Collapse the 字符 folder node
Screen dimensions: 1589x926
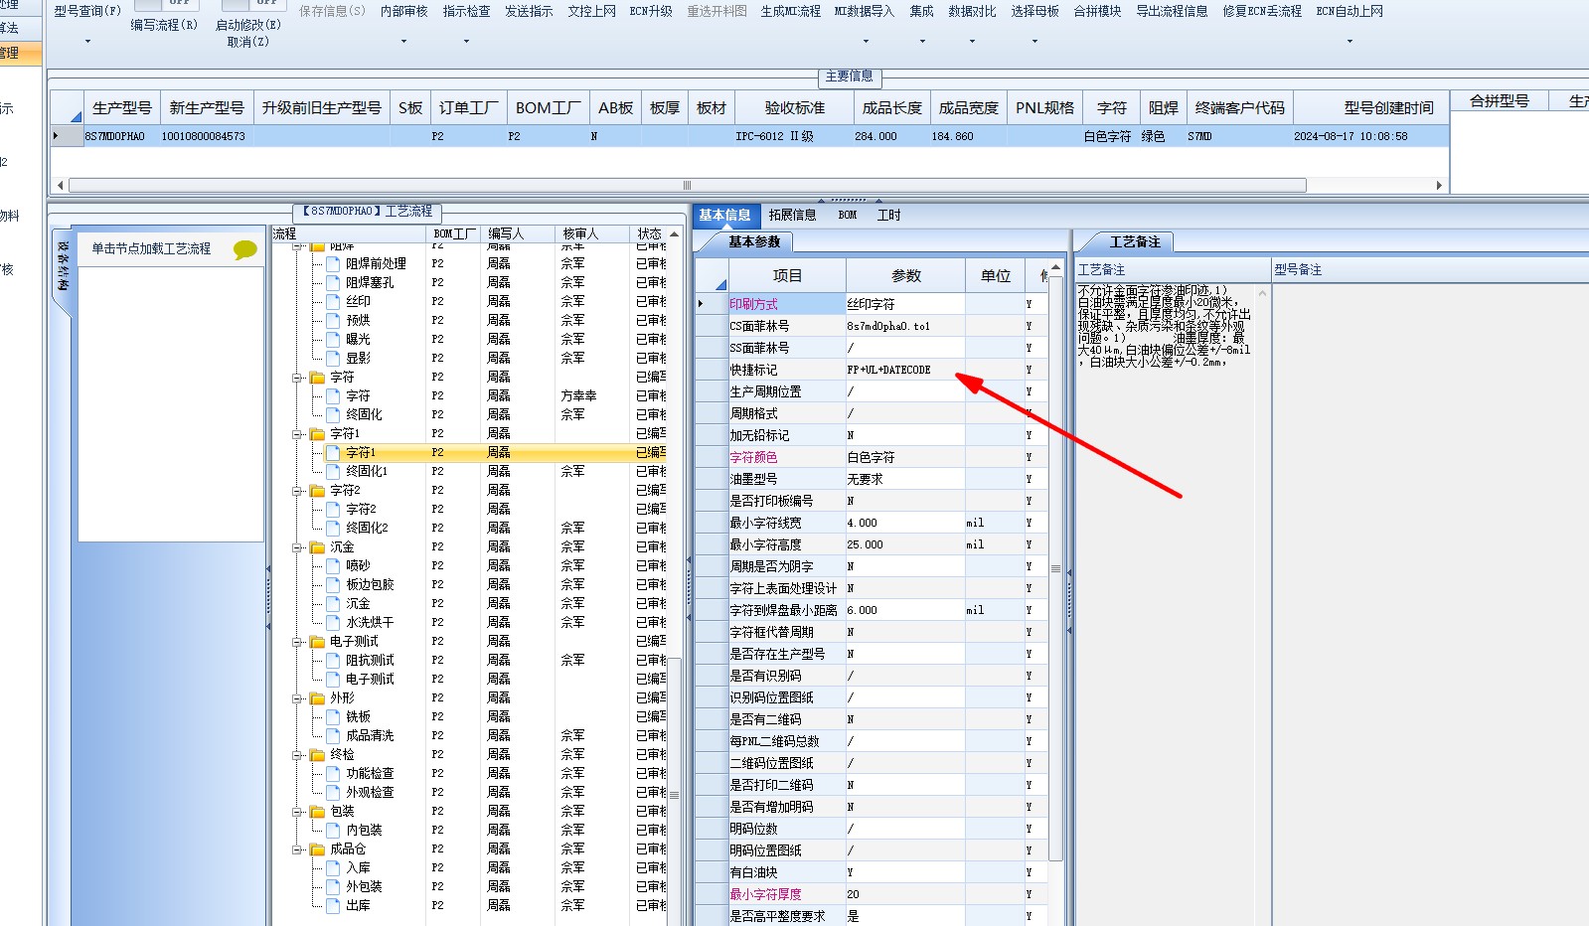[297, 378]
